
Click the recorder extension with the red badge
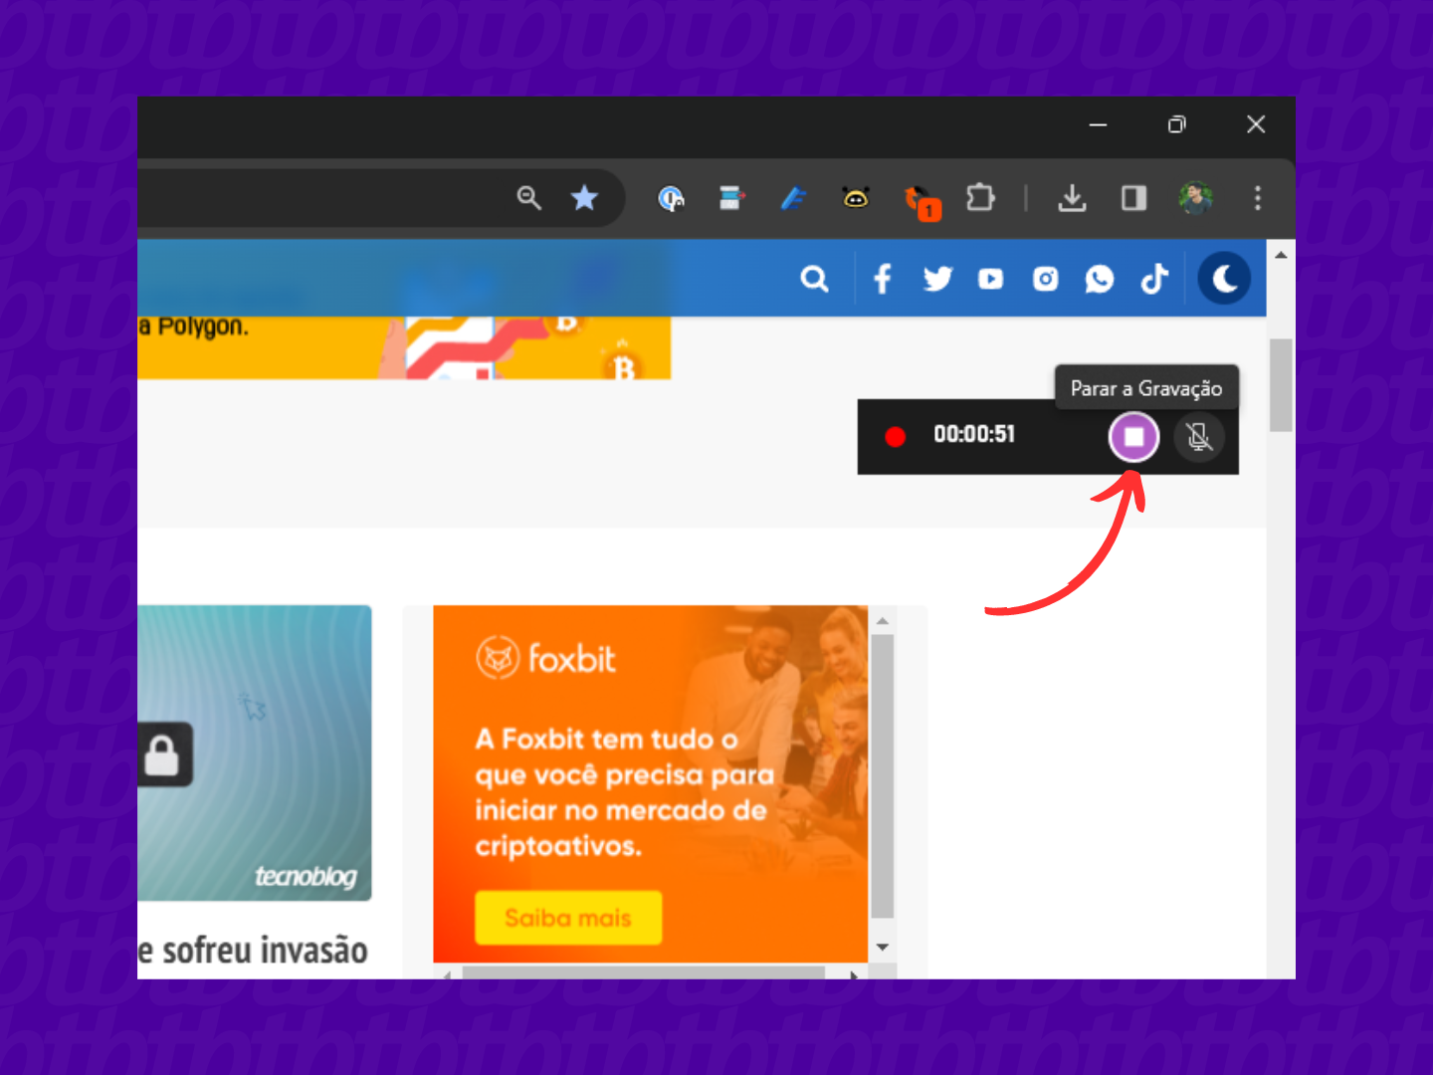(918, 198)
